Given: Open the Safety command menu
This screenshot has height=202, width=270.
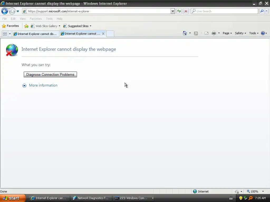Looking at the screenshot, I should (x=240, y=33).
